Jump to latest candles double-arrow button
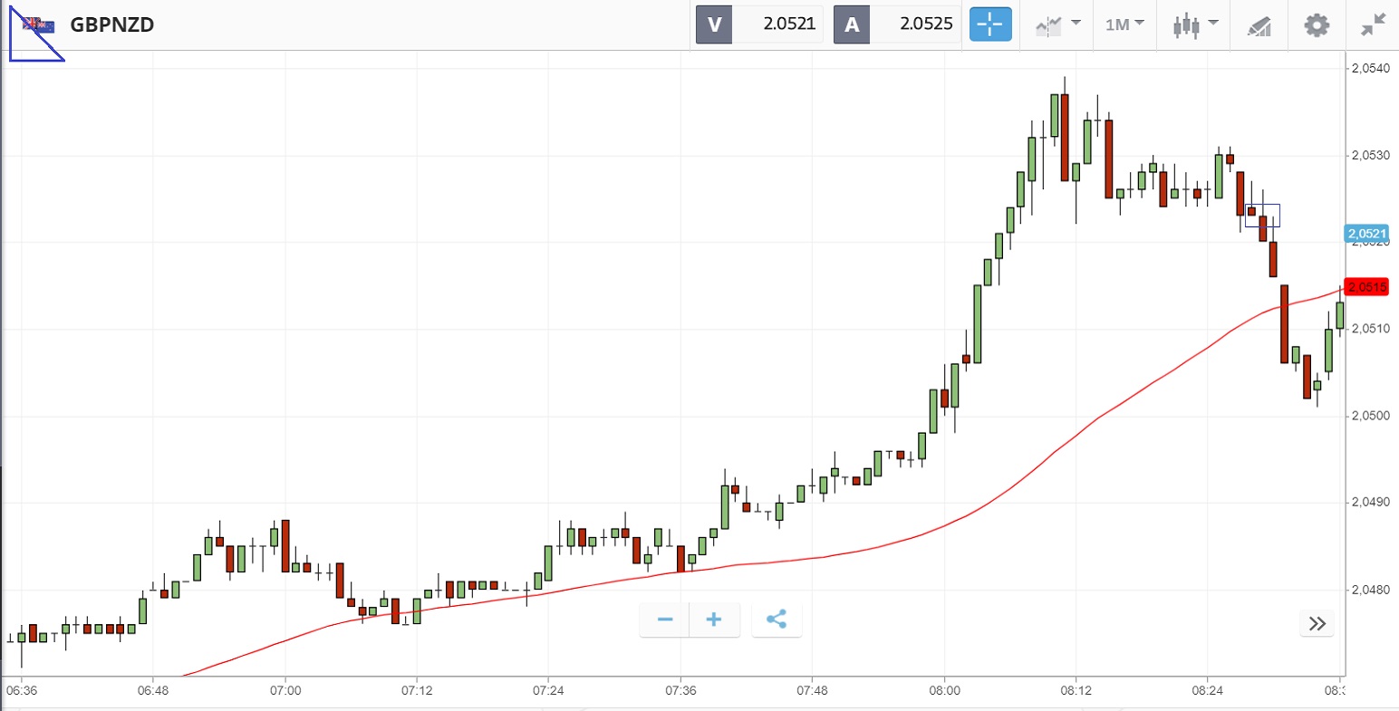 coord(1317,623)
